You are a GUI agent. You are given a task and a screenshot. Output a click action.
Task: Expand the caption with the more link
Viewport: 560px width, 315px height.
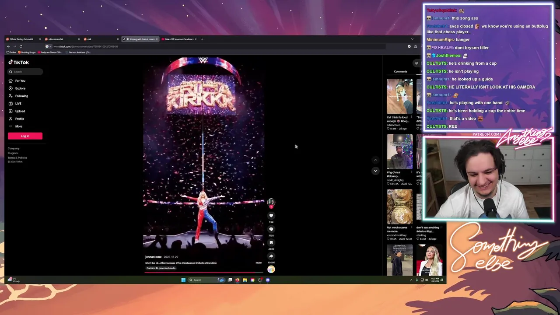(259, 263)
